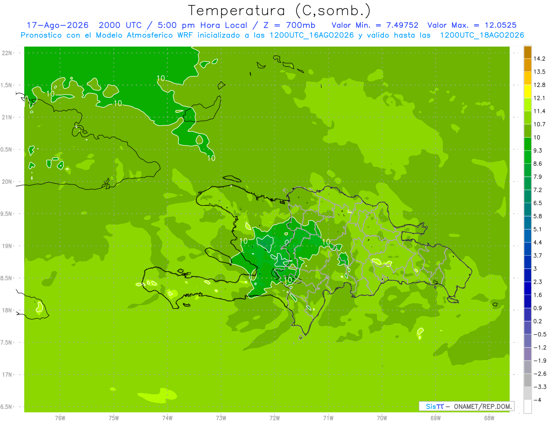Click the dark orange swatch above 14.2

[x=527, y=52]
